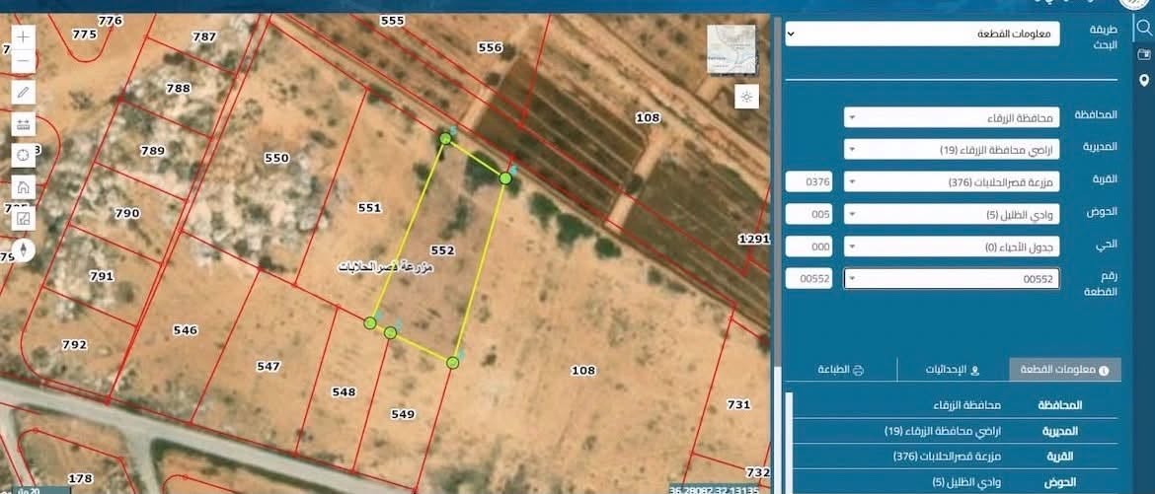Click the parcel label 792 on the map
Image resolution: width=1155 pixels, height=494 pixels.
(x=75, y=344)
